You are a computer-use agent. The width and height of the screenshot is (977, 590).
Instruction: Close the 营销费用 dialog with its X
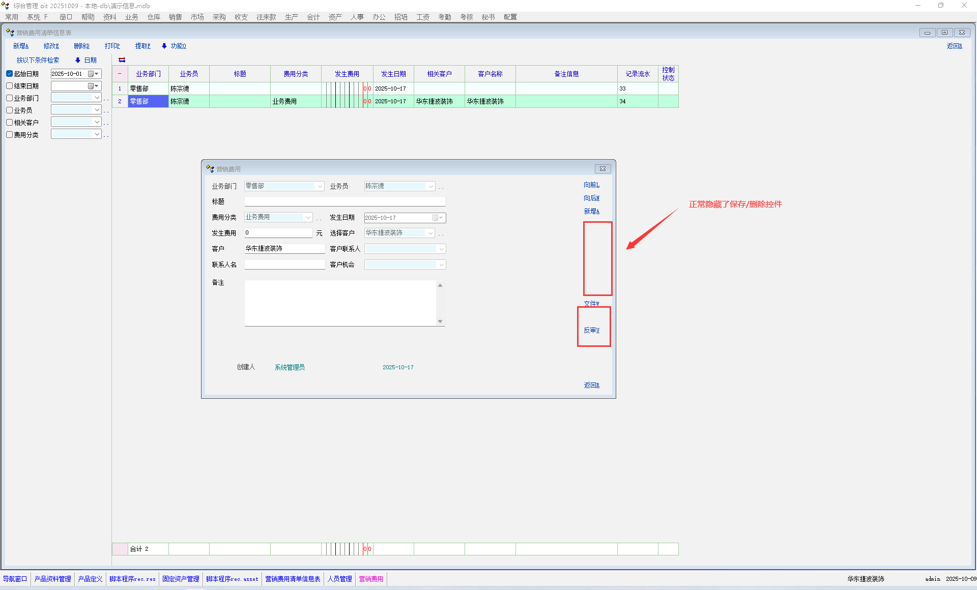[602, 169]
